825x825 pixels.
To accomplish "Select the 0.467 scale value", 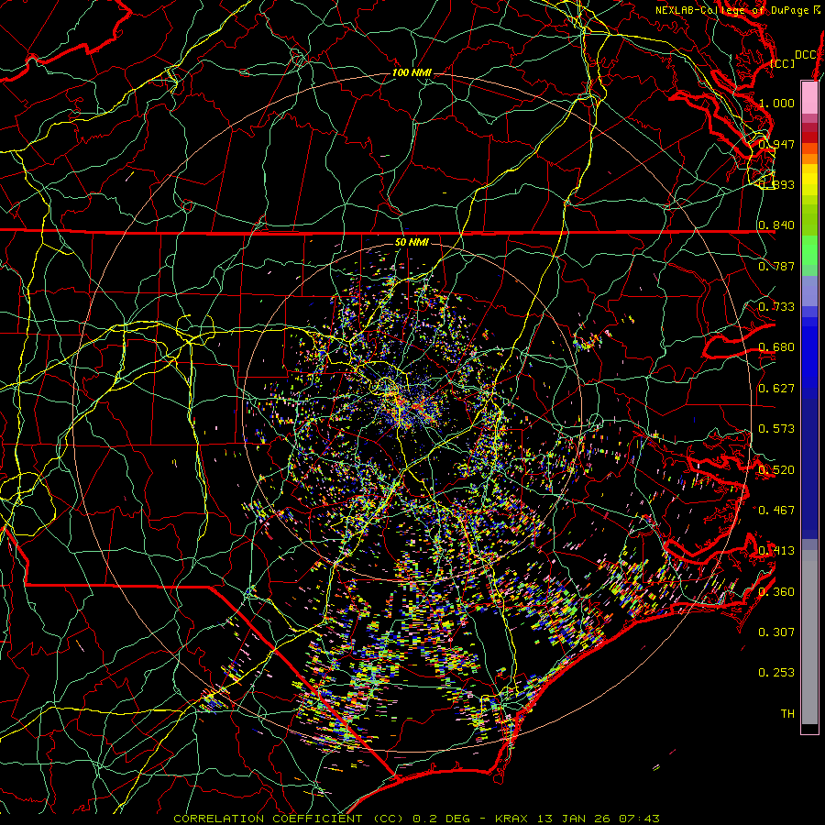I will [776, 511].
